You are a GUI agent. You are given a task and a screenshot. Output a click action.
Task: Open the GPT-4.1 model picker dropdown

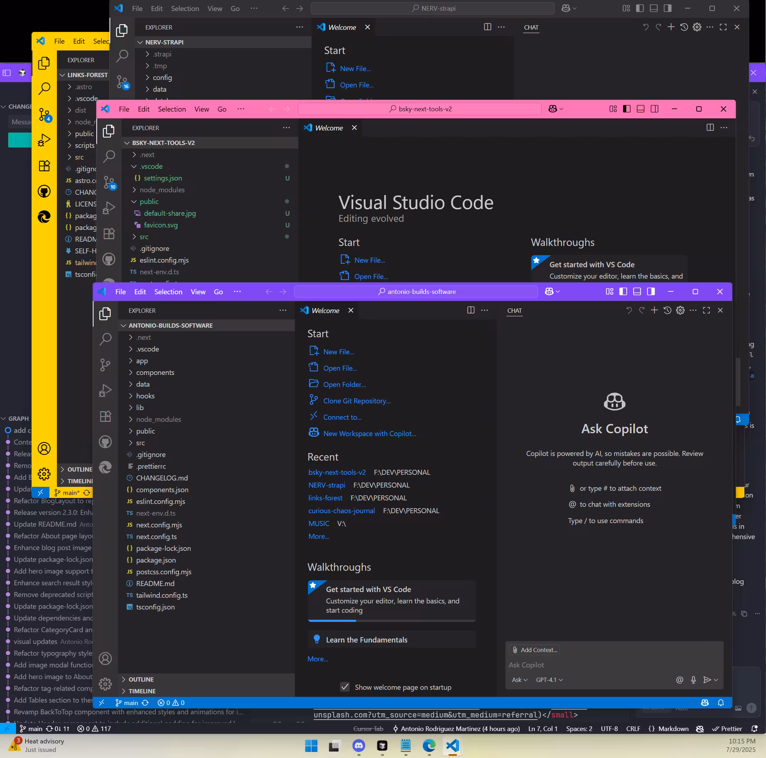[x=549, y=680]
